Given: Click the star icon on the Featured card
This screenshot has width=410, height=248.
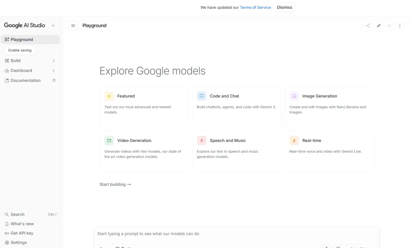Looking at the screenshot, I should pyautogui.click(x=109, y=96).
